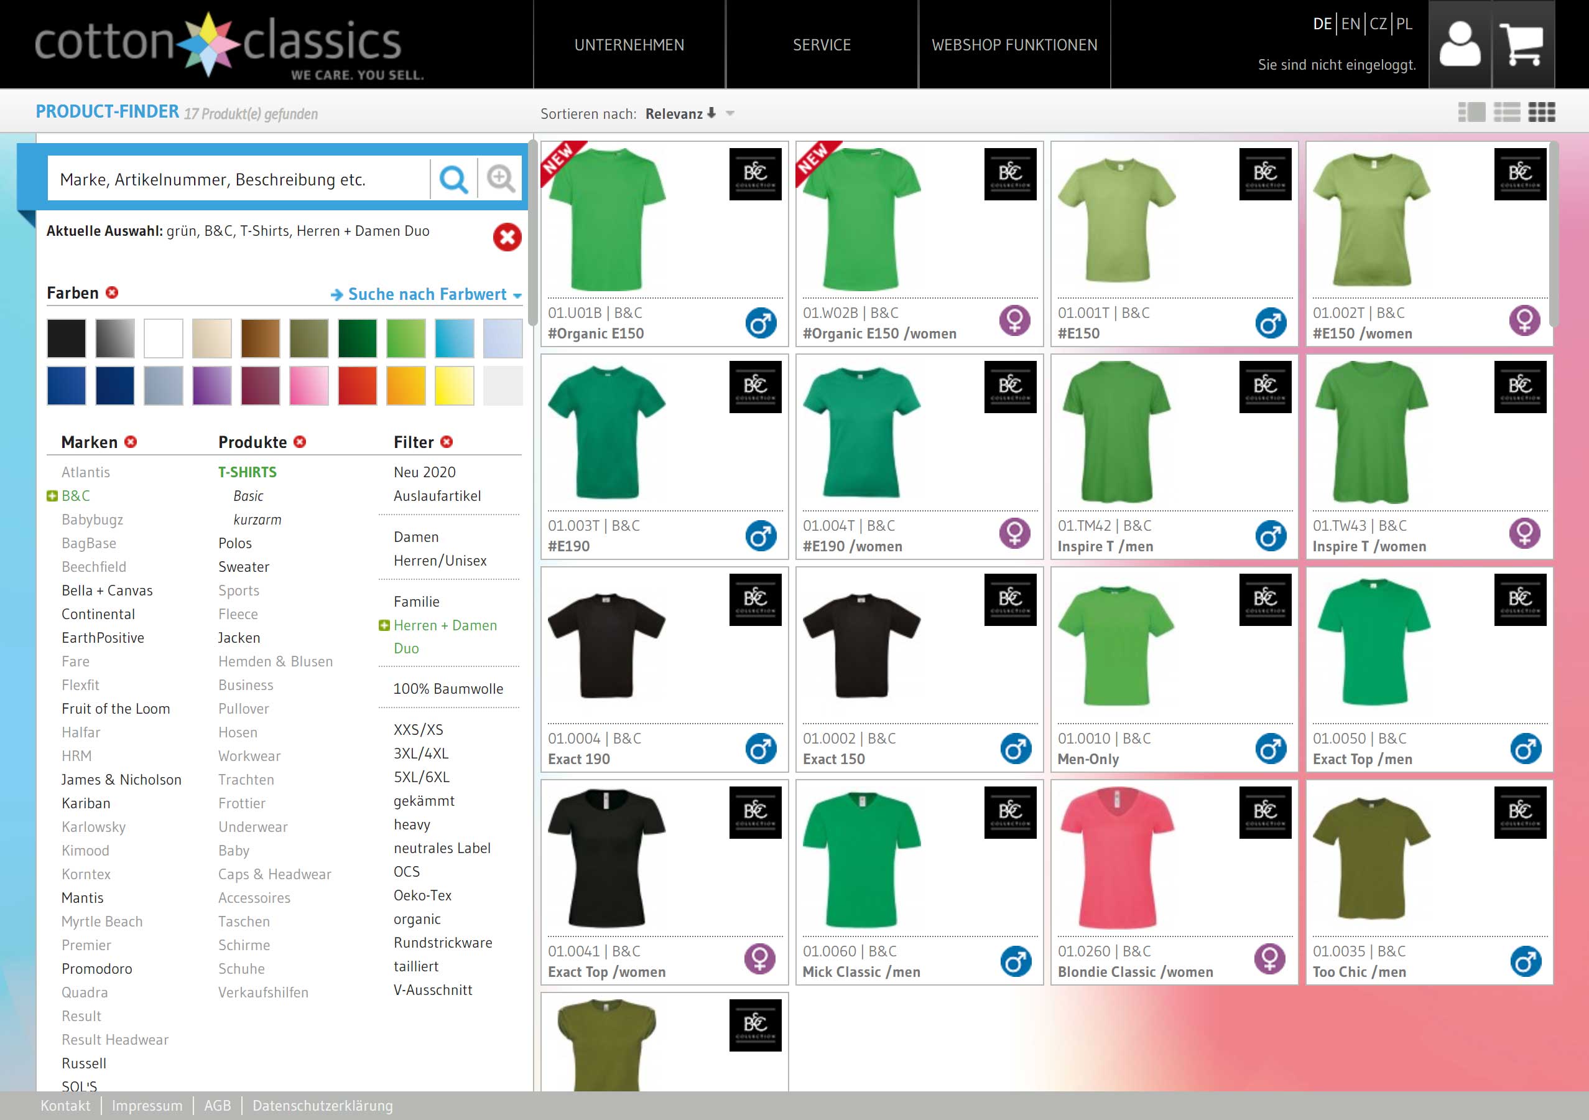The height and width of the screenshot is (1120, 1589).
Task: Open the user account icon
Action: (x=1460, y=44)
